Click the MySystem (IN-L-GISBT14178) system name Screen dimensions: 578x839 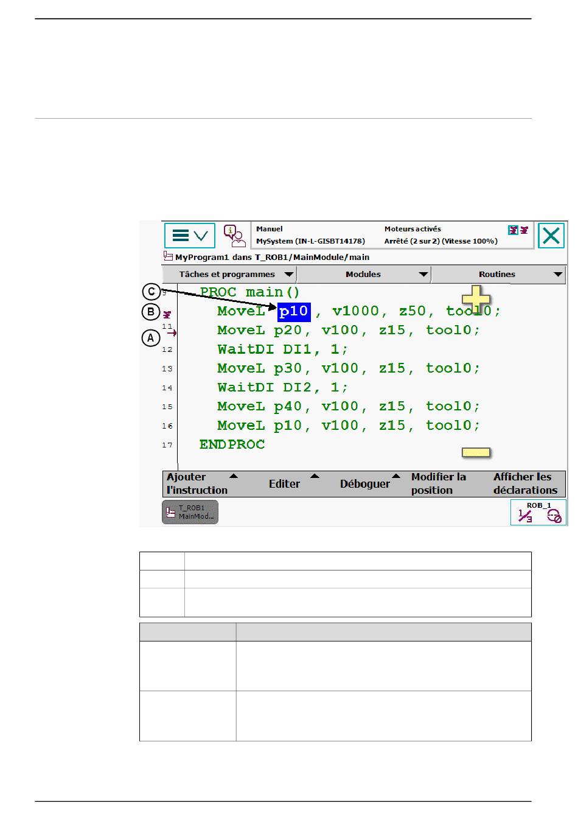click(310, 241)
